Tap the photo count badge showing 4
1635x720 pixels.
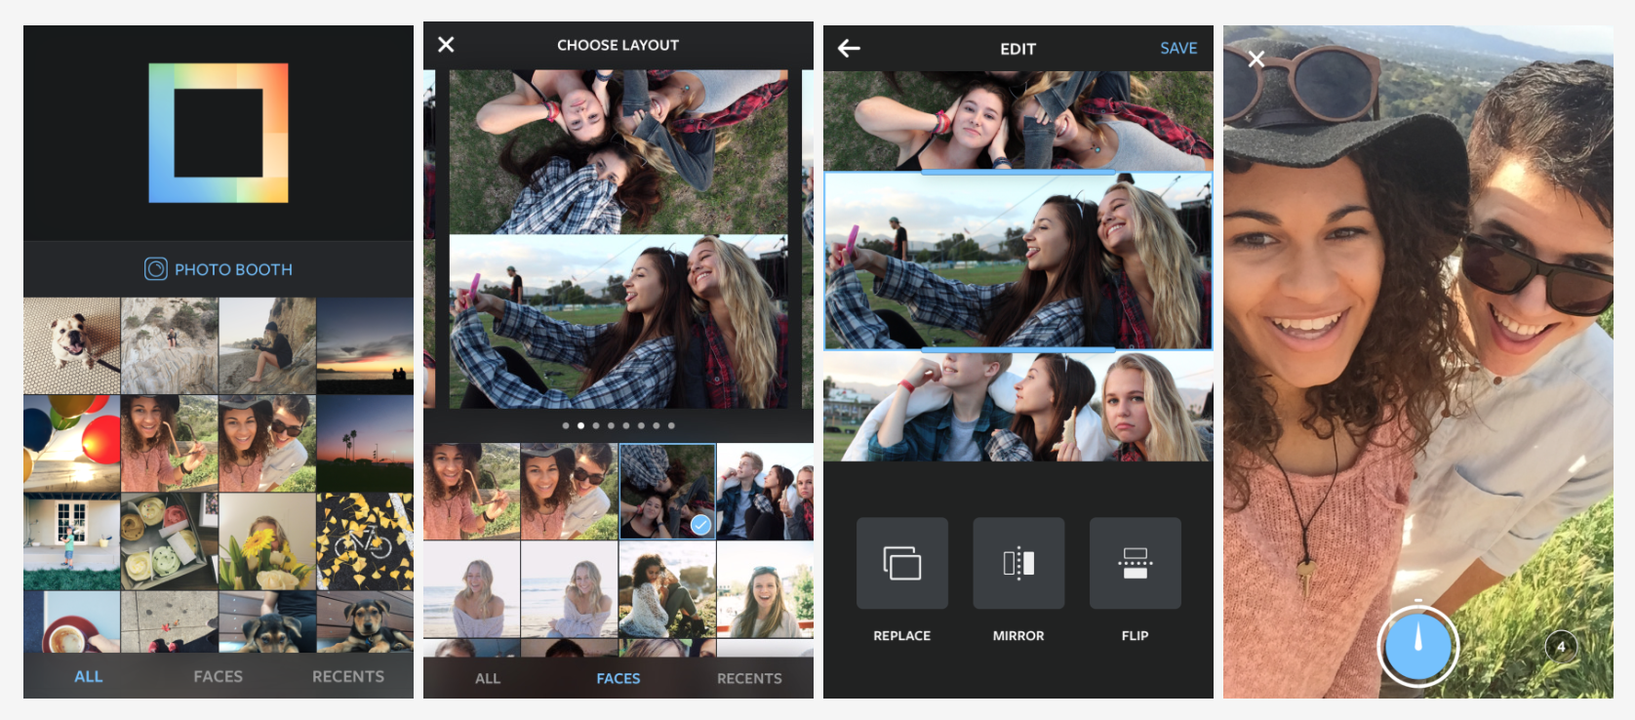pos(1560,646)
